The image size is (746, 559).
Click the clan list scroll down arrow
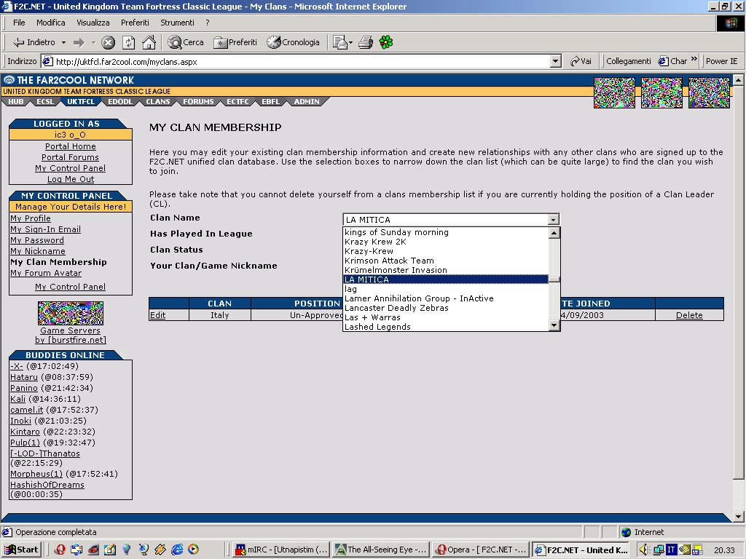[x=554, y=325]
